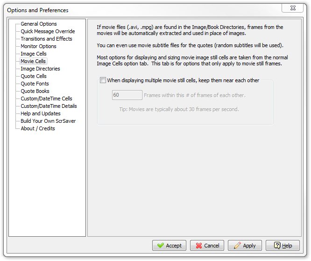Select Quick Message Override item
This screenshot has height=261, width=311.
(48, 31)
